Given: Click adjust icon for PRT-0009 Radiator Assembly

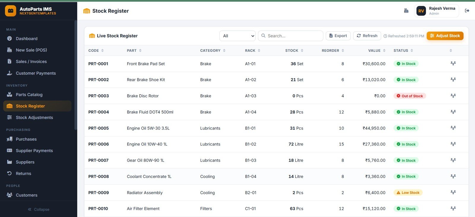Looking at the screenshot, I should (453, 192).
